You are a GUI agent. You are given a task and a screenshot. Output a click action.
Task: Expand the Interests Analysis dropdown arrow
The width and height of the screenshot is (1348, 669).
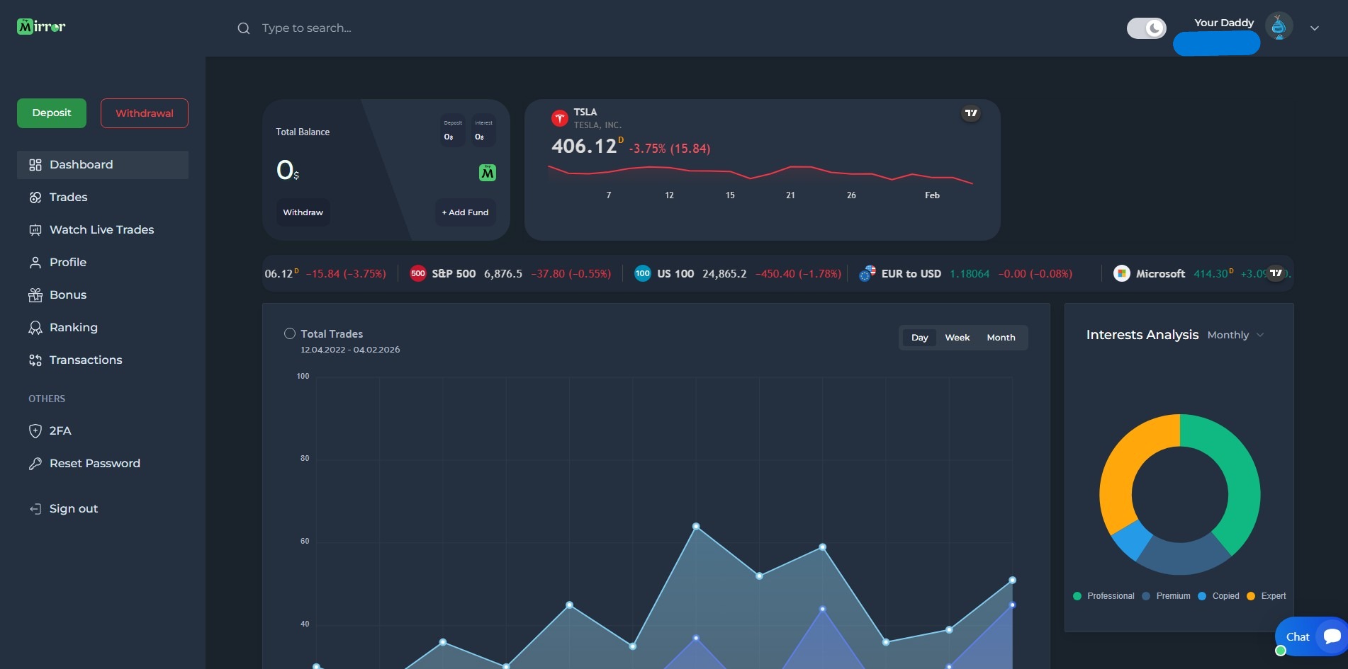(x=1260, y=335)
